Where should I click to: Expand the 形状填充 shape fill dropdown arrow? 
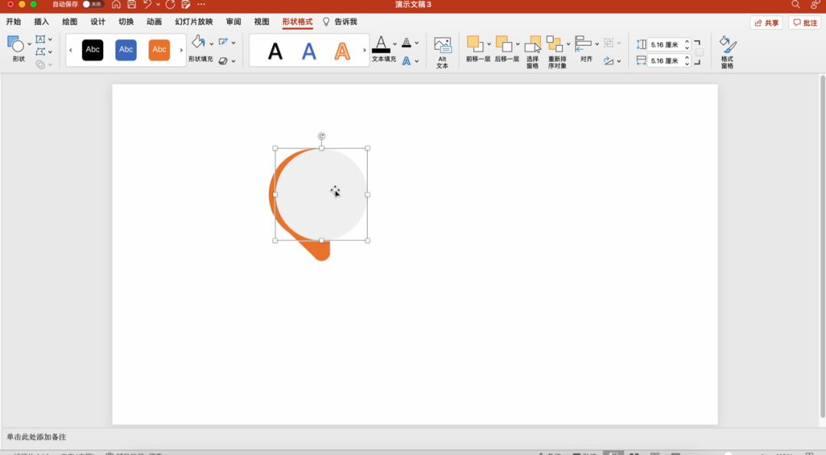[212, 44]
